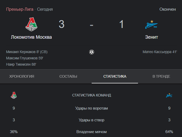Switch to the Составы tab
Screen dimensions: 182x137
tap(68, 76)
